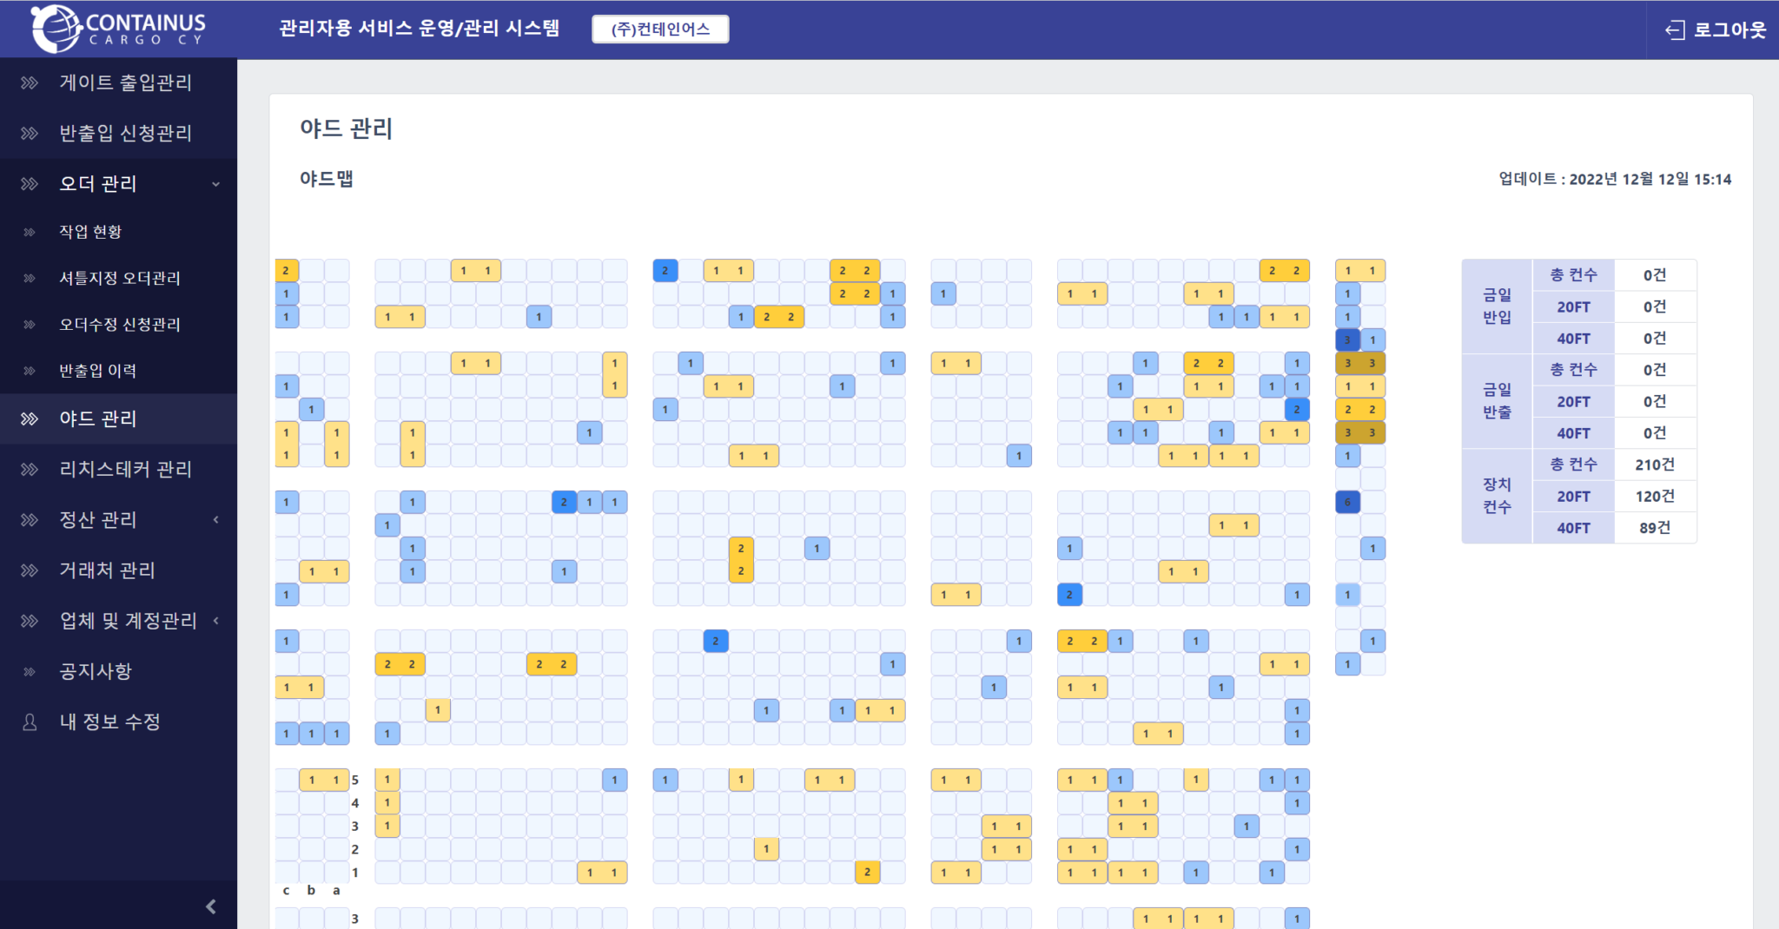Open 셔틀지정 오더관리 page

tap(120, 279)
